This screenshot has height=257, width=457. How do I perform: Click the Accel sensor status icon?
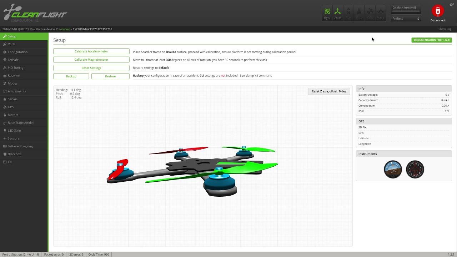click(x=338, y=13)
